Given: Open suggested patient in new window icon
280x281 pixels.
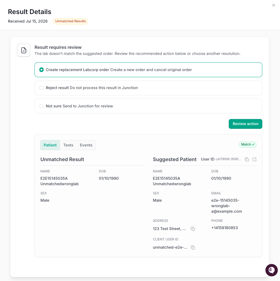Looking at the screenshot, I should pyautogui.click(x=254, y=159).
